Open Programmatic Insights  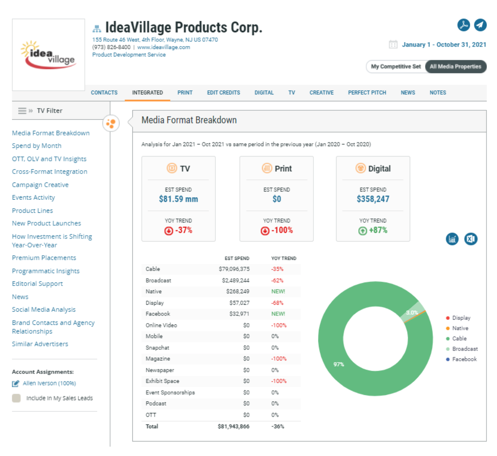coord(46,271)
